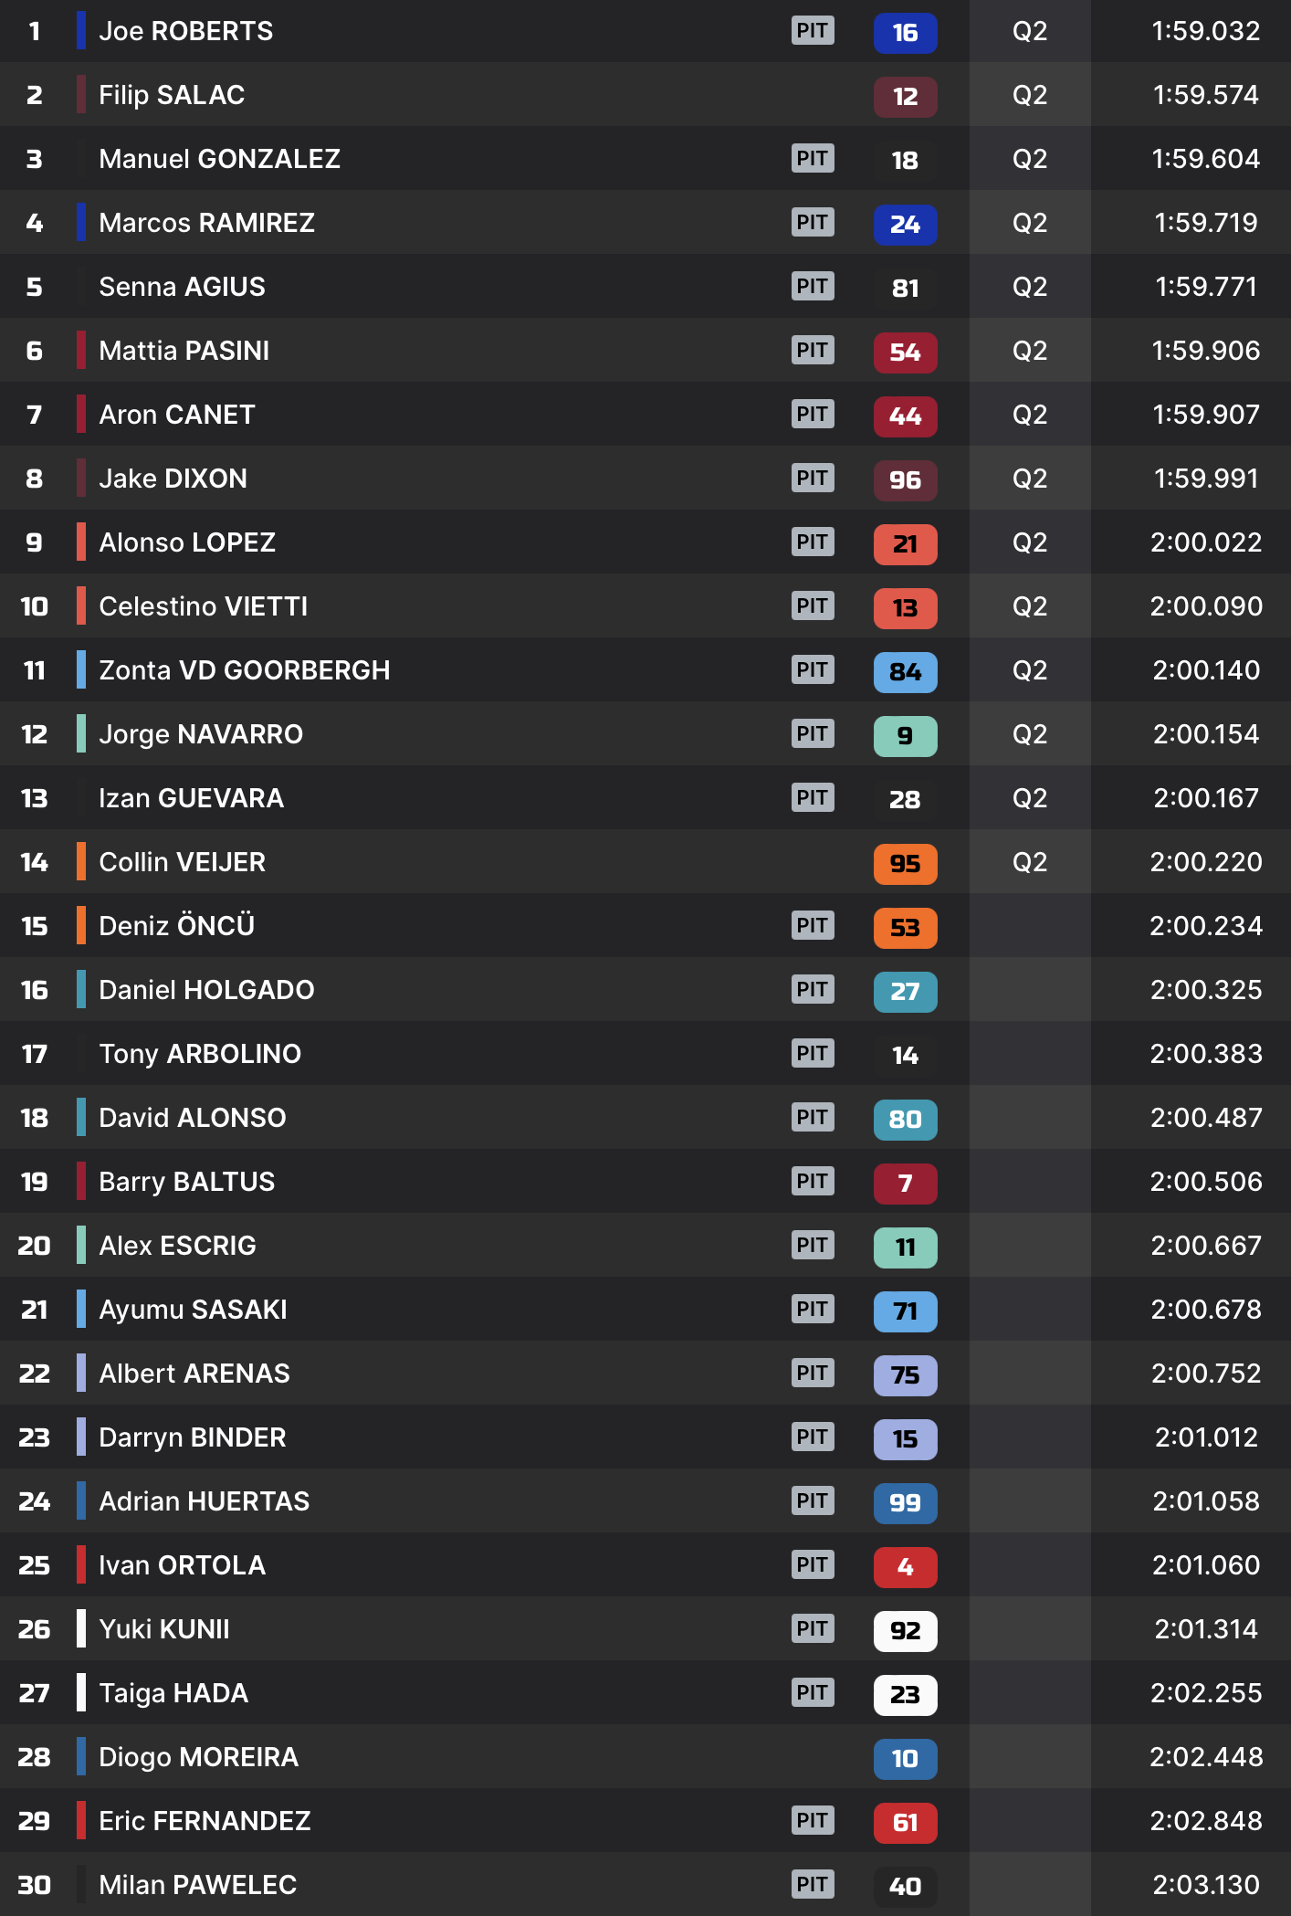The height and width of the screenshot is (1916, 1291).
Task: Click the green number 9 badge
Action: [x=905, y=736]
